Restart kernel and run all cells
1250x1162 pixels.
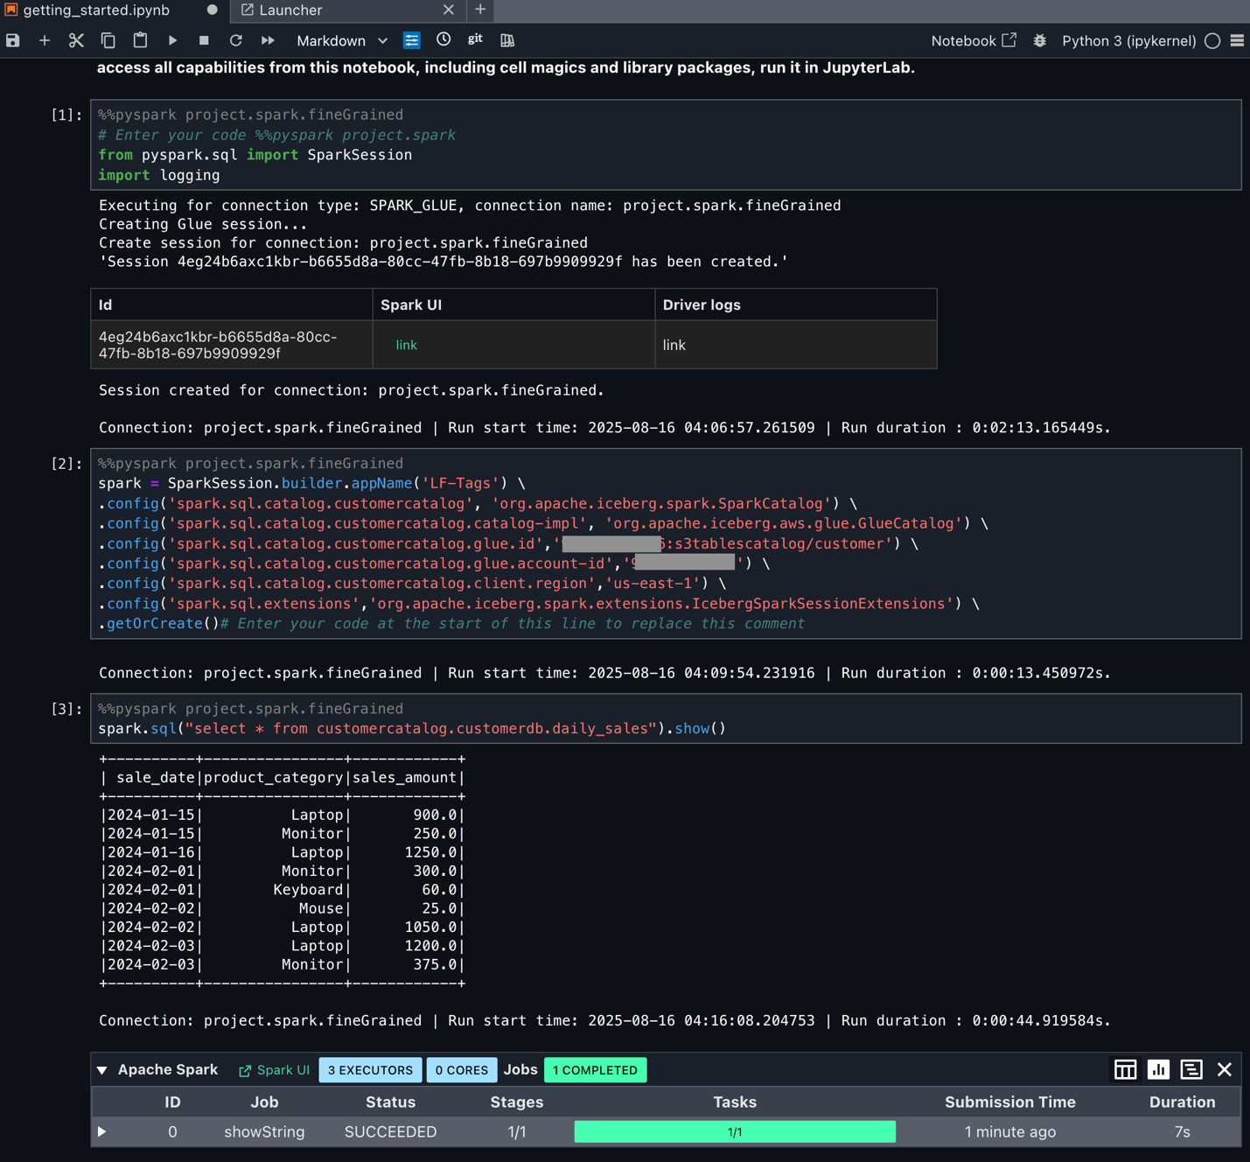coord(268,40)
